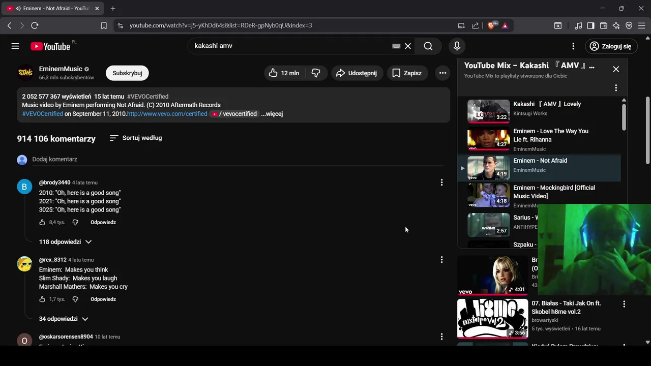
Task: Clear the search query with X
Action: 408,46
